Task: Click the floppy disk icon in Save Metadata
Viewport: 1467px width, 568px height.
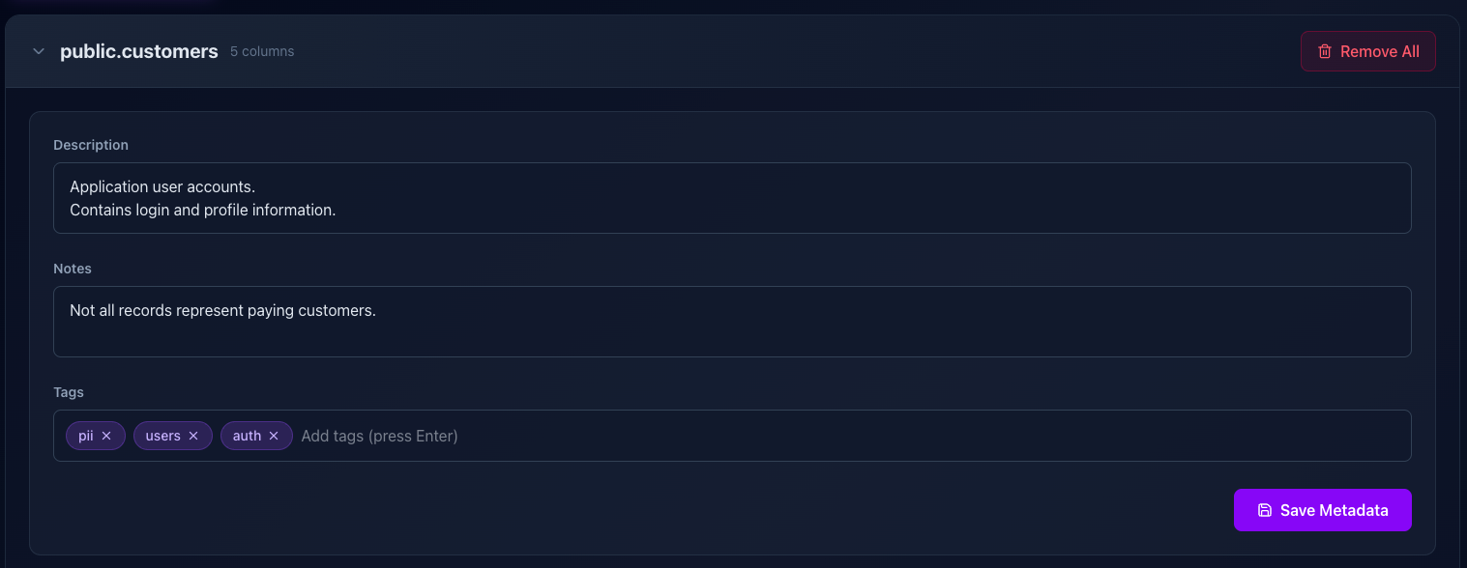Action: pyautogui.click(x=1265, y=509)
